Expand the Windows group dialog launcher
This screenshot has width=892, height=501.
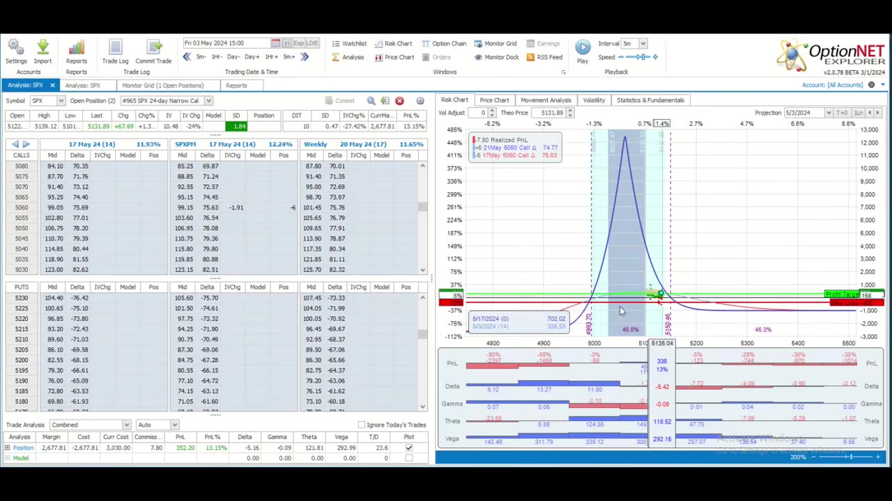point(563,72)
